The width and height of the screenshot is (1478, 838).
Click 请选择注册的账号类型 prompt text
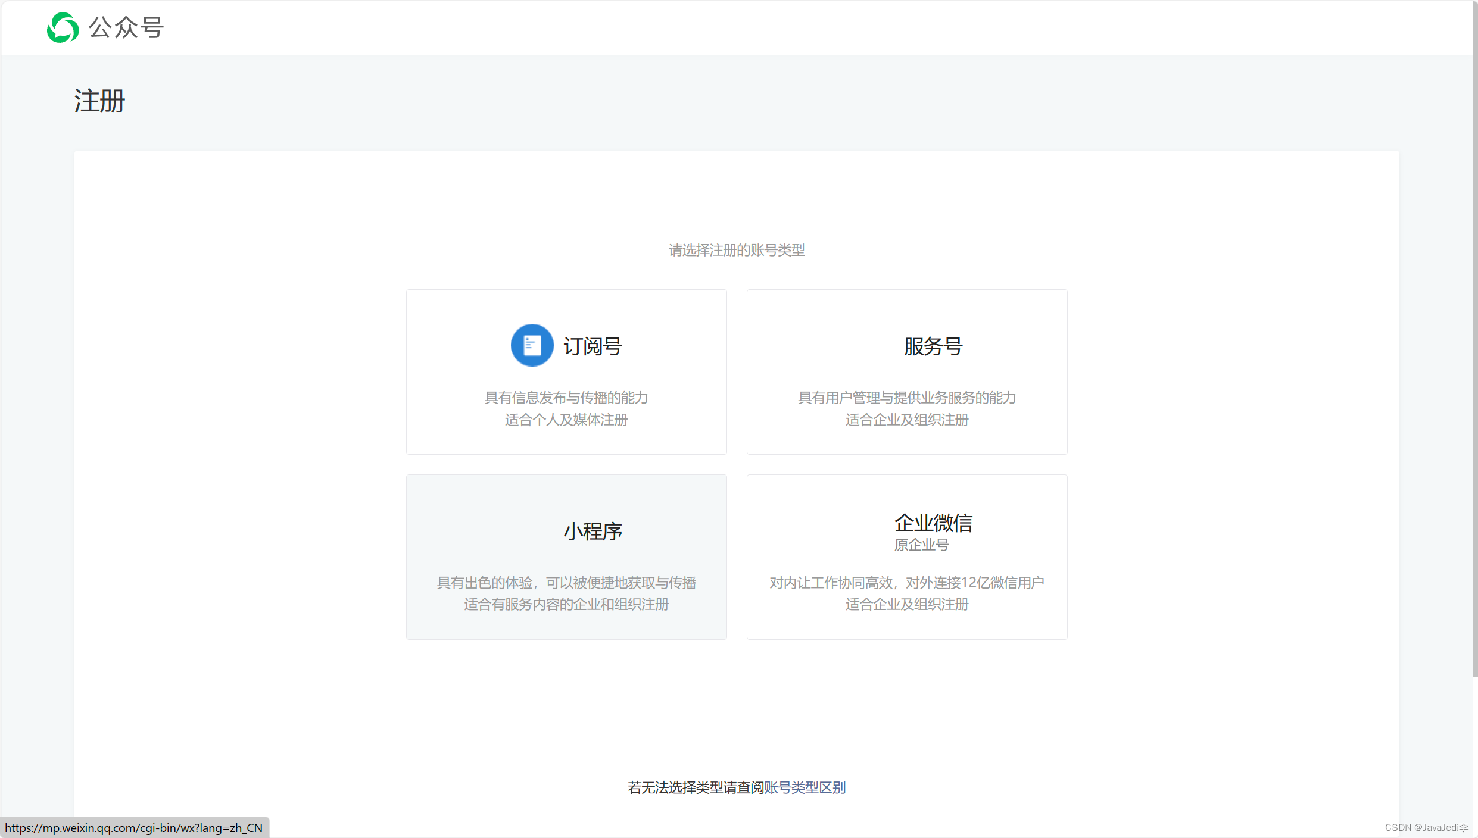point(737,250)
